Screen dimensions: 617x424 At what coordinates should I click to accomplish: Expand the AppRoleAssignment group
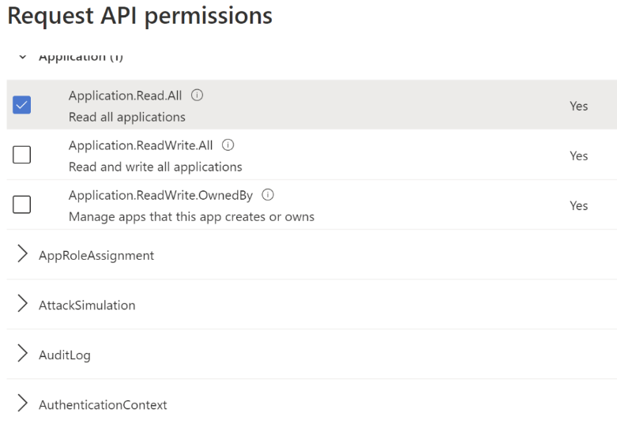tap(22, 254)
